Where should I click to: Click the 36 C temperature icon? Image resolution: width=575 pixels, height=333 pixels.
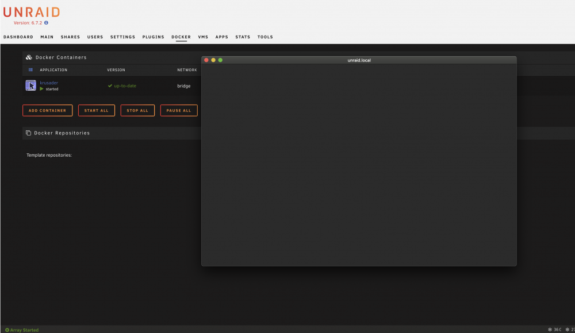pos(550,330)
